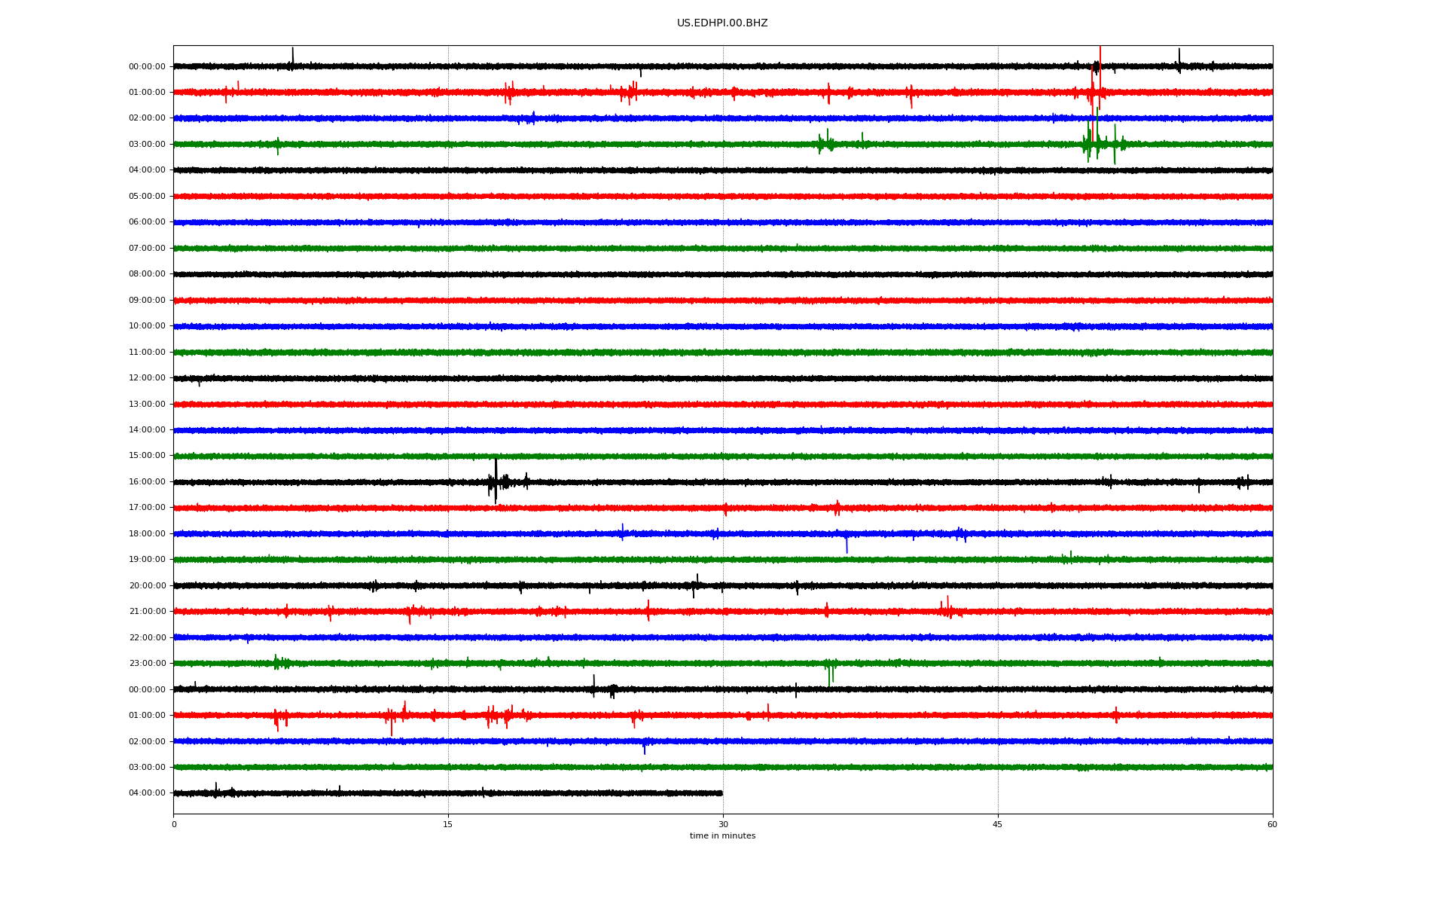1446x904 pixels.
Task: Click the 08:00:00 row time label
Action: 147,274
